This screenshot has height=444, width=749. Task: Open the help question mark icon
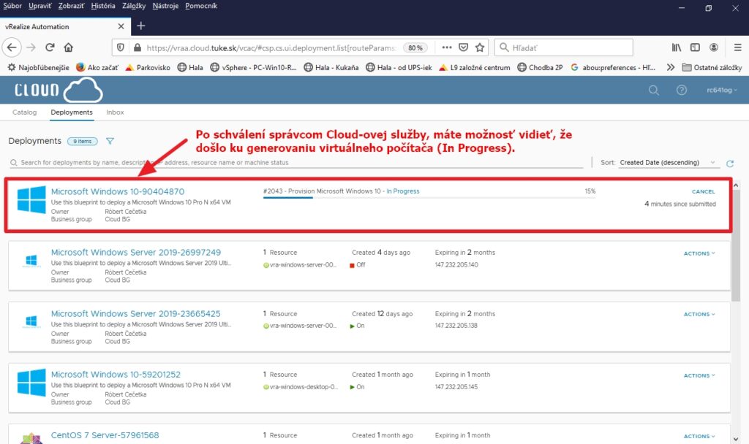point(682,90)
